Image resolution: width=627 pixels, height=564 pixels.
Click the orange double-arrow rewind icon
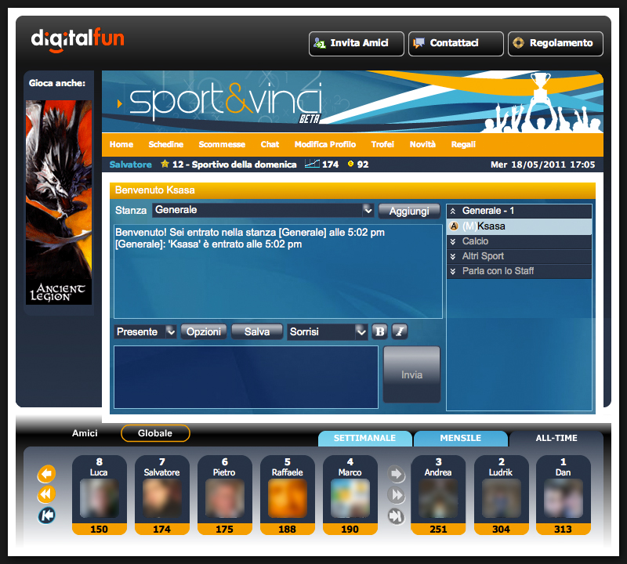point(46,494)
